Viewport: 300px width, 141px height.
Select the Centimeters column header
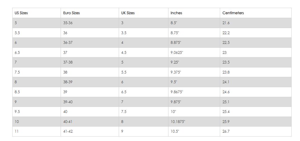click(x=233, y=13)
